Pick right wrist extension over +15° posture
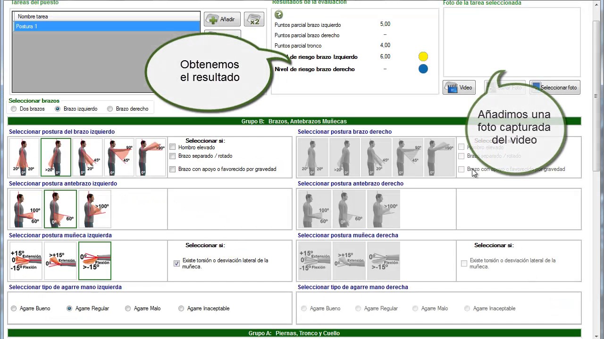Image resolution: width=604 pixels, height=339 pixels. [x=349, y=261]
